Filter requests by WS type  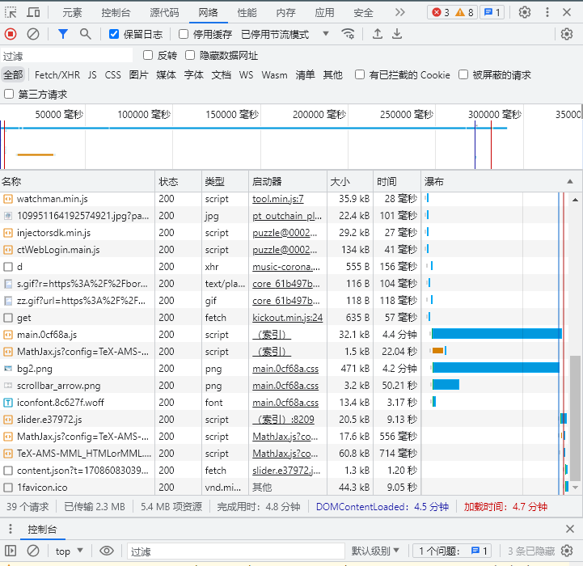(246, 75)
